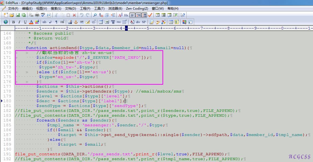Click the red X delete icon
This screenshot has width=313, height=162.
[74, 15]
